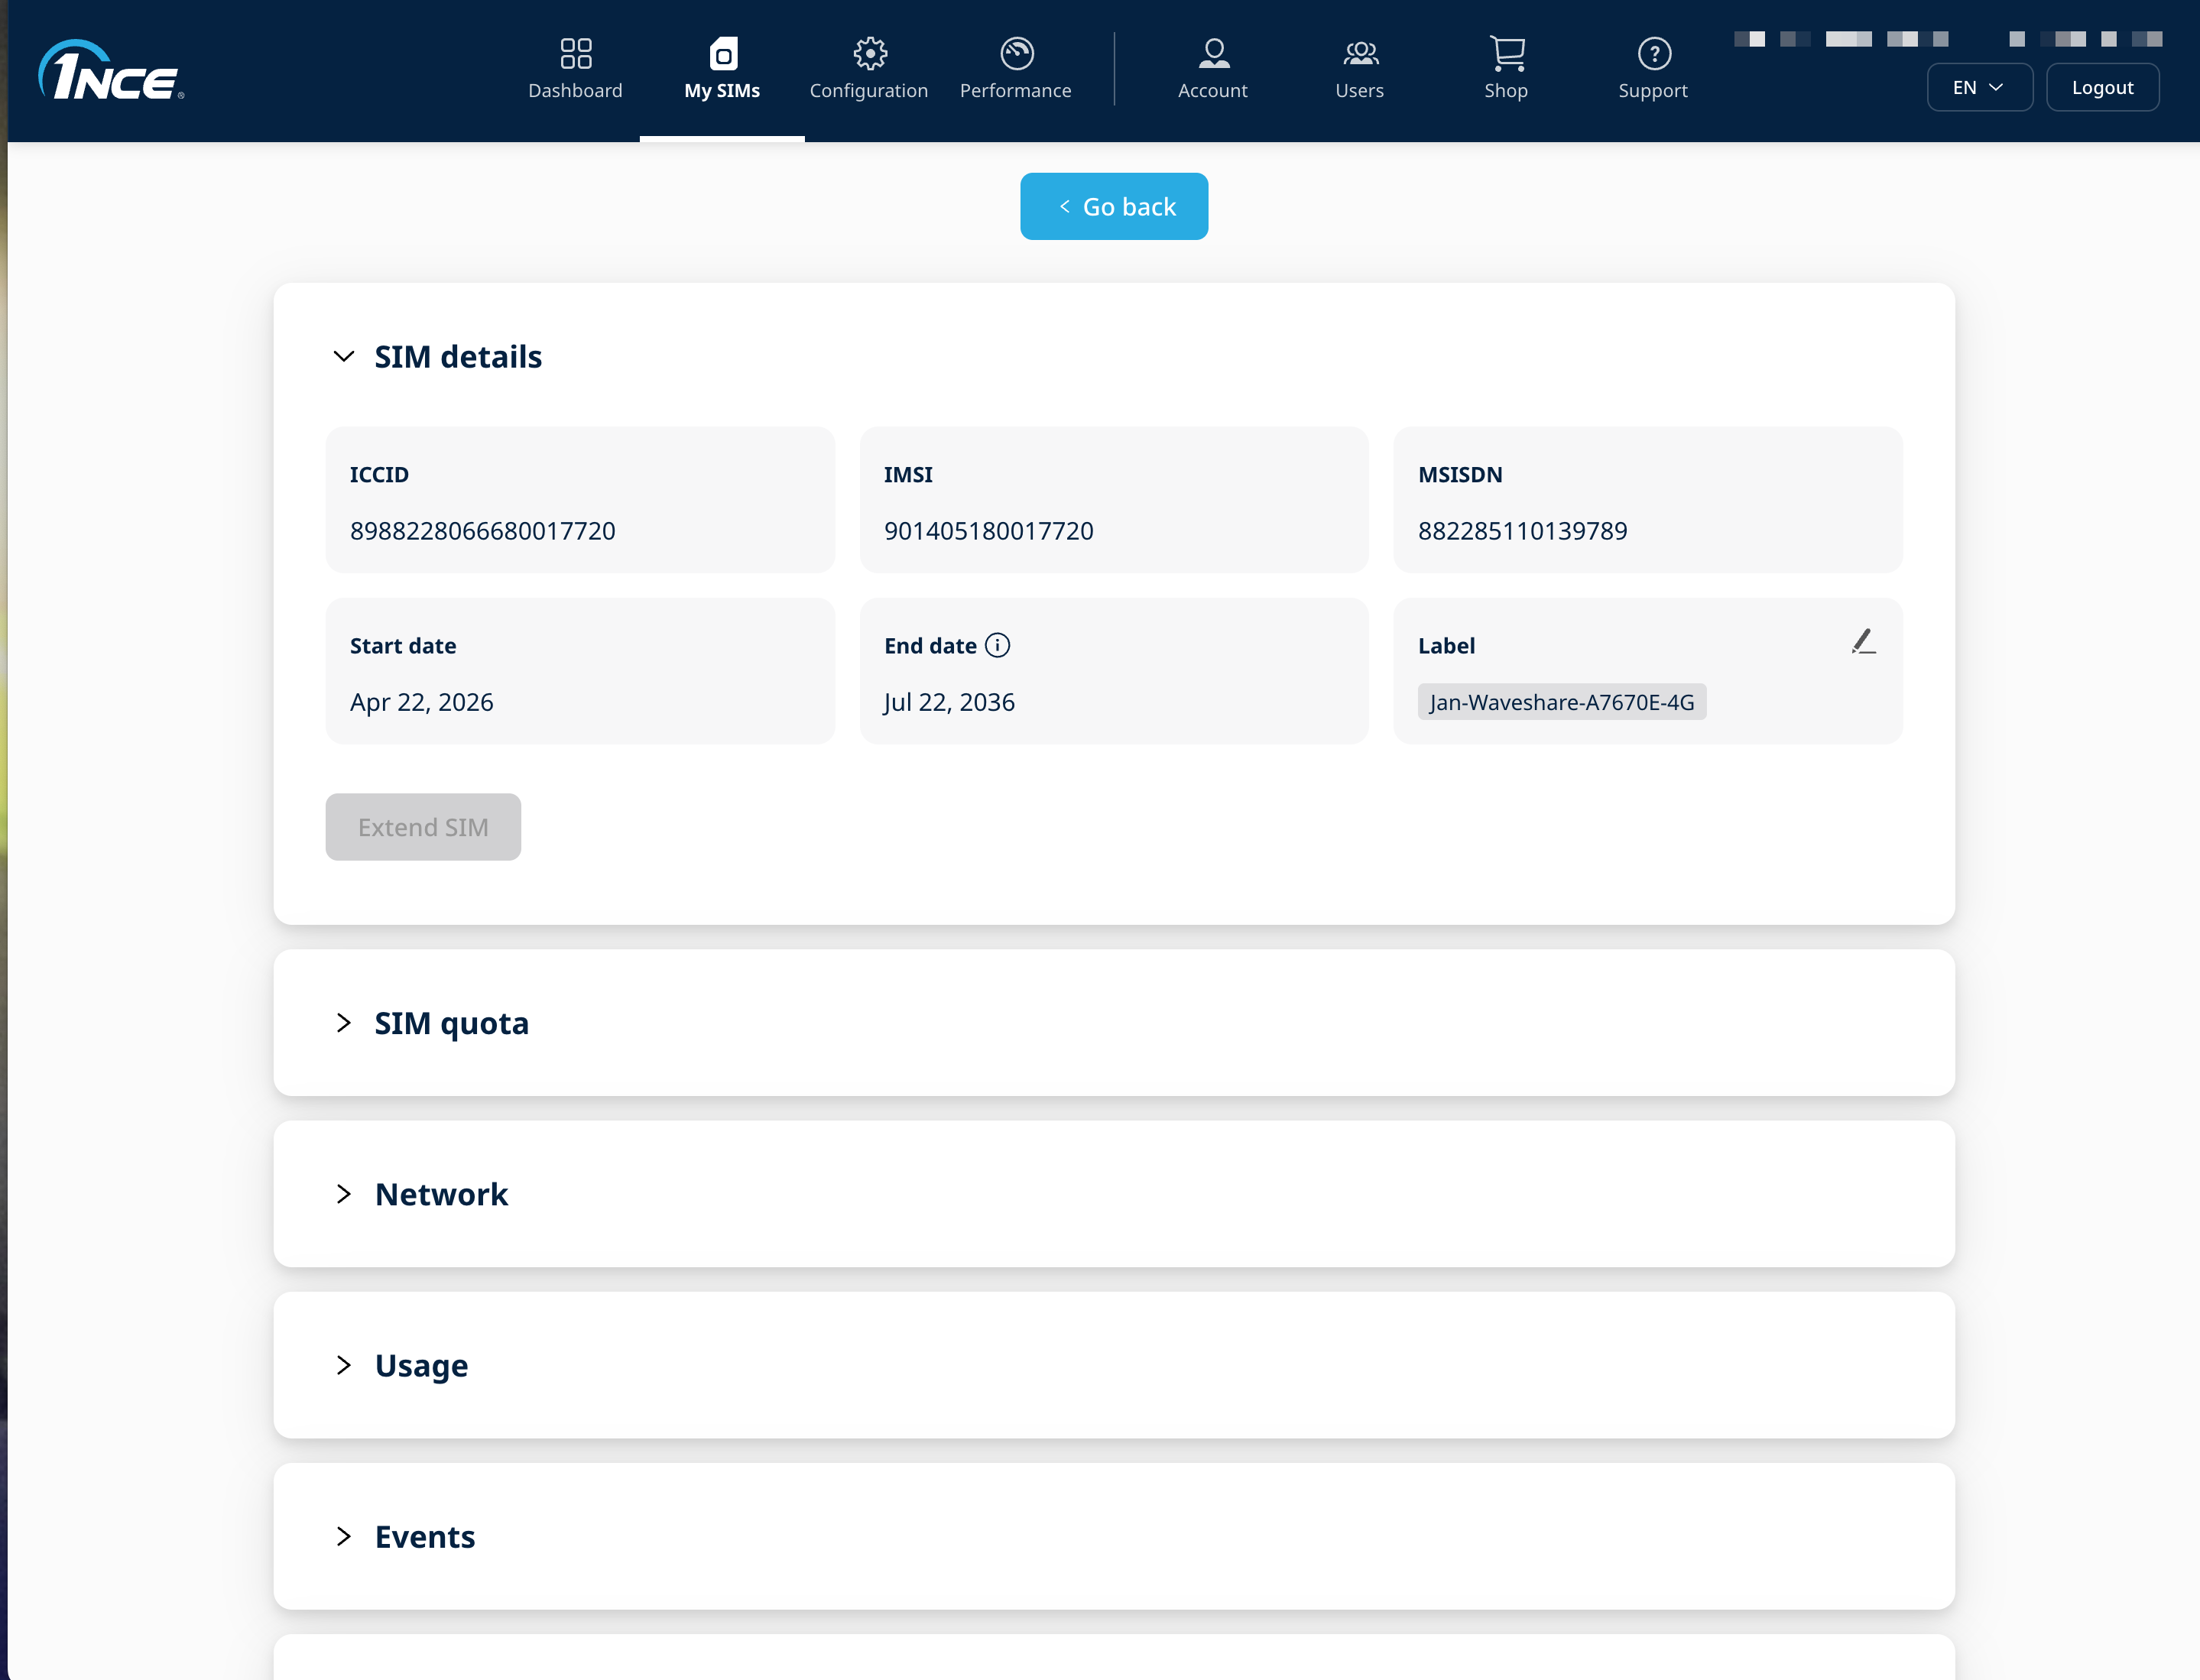Switch to My SIMs menu label
Image resolution: width=2200 pixels, height=1680 pixels.
[722, 90]
